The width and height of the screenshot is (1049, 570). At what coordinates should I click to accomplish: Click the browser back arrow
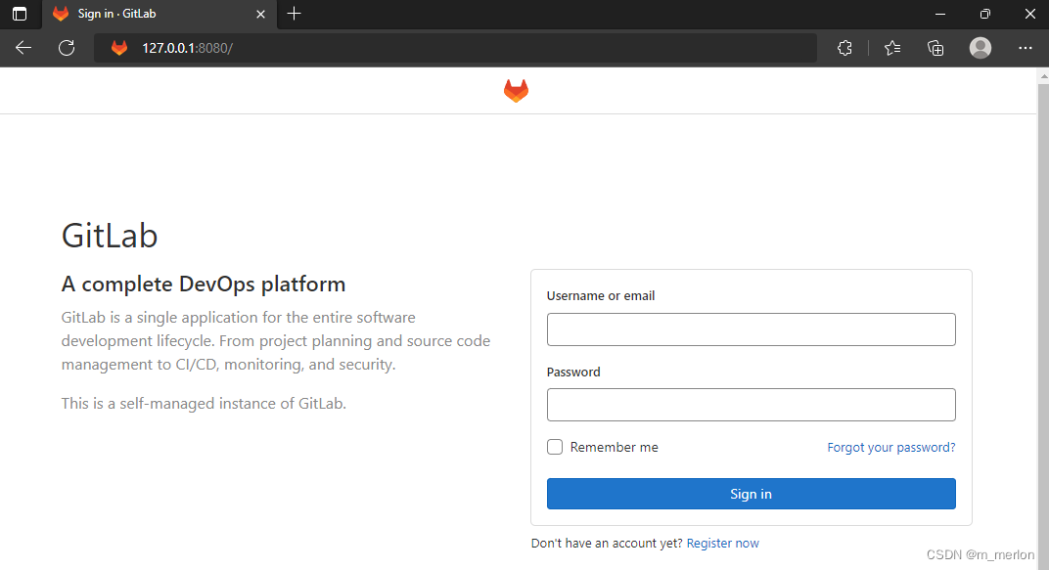(23, 48)
